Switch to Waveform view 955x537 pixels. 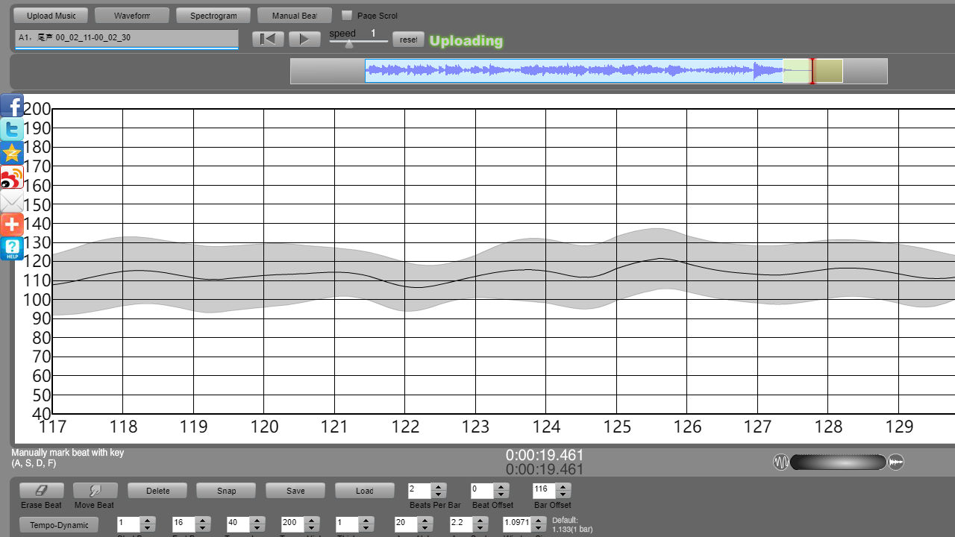(x=132, y=16)
